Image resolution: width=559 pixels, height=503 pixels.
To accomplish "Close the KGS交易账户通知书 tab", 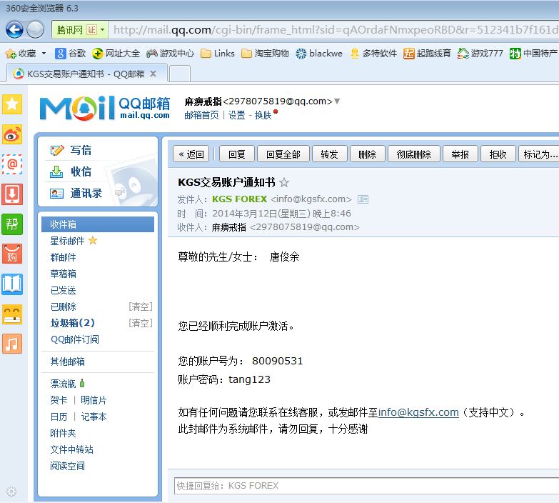I will (x=153, y=74).
